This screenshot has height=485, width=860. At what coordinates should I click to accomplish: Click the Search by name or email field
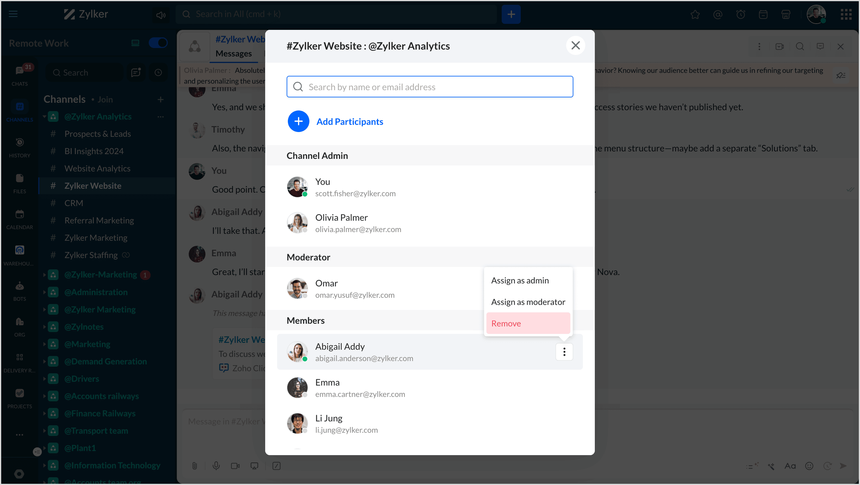[x=430, y=87]
